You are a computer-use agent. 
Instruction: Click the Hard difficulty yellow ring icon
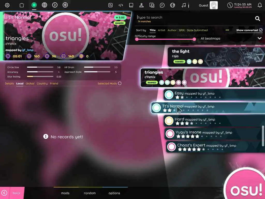(x=169, y=121)
